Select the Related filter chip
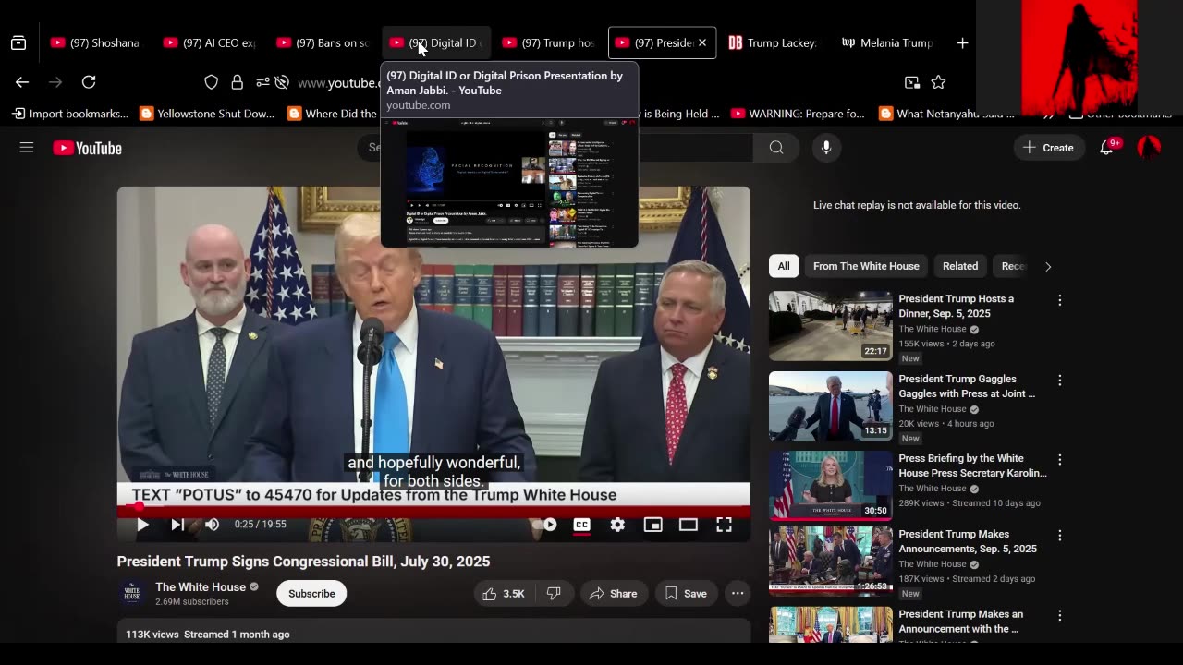1183x665 pixels. click(960, 266)
